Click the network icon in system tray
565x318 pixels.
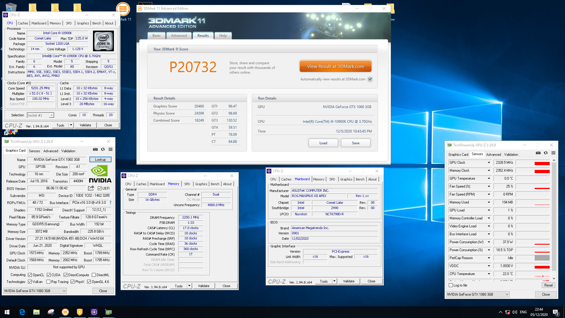(508, 312)
